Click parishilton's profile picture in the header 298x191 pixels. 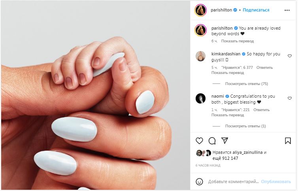point(200,10)
